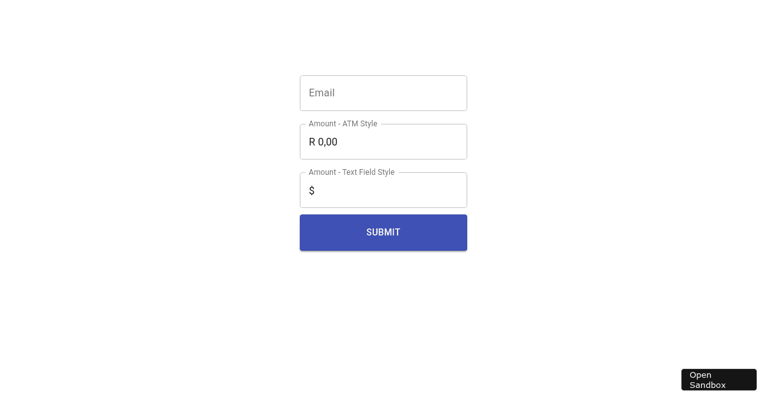The height and width of the screenshot is (402, 767).
Task: Click the Open Sandbox label text
Action: tap(707, 380)
